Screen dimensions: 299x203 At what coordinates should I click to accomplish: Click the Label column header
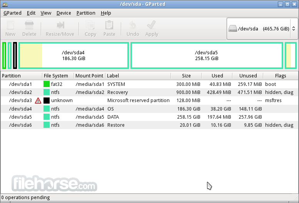pyautogui.click(x=138, y=75)
